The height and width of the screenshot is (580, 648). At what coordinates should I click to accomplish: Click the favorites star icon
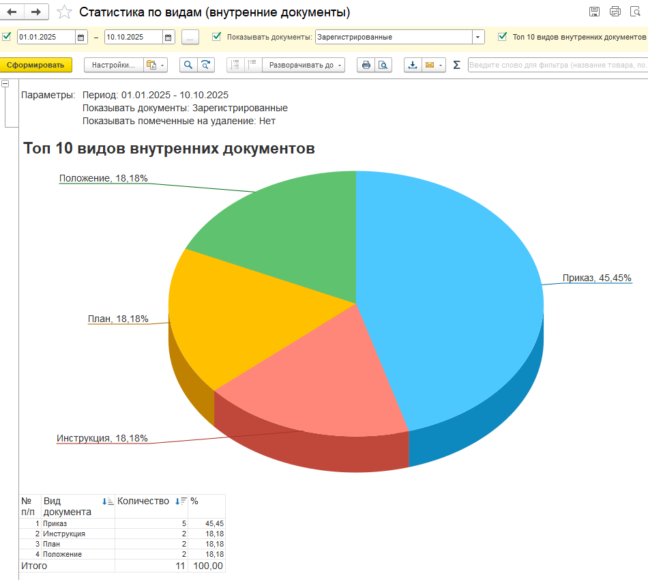pos(64,12)
